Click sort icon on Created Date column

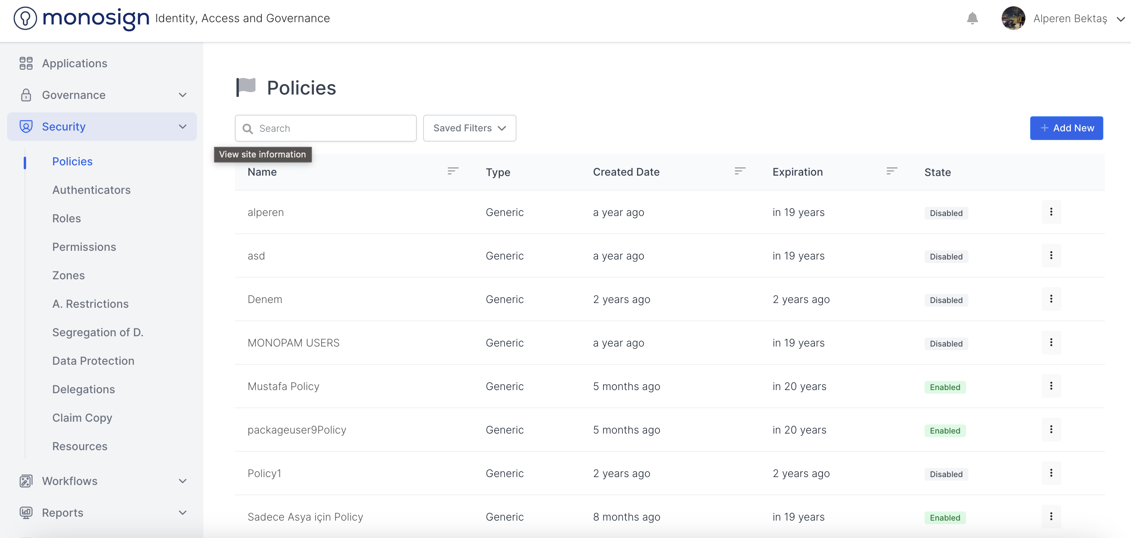[740, 171]
